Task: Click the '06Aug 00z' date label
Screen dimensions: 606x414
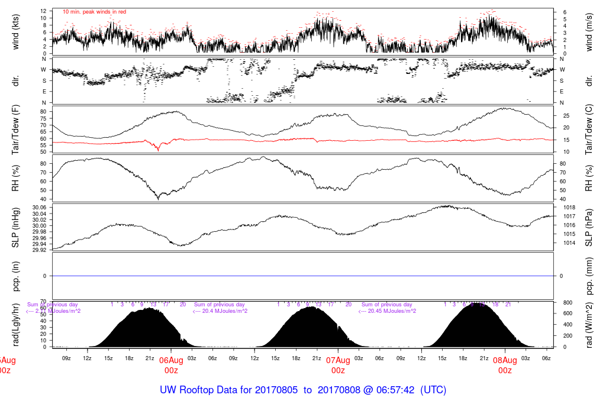Action: click(x=171, y=366)
